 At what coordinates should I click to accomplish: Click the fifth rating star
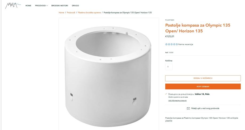click(177, 44)
